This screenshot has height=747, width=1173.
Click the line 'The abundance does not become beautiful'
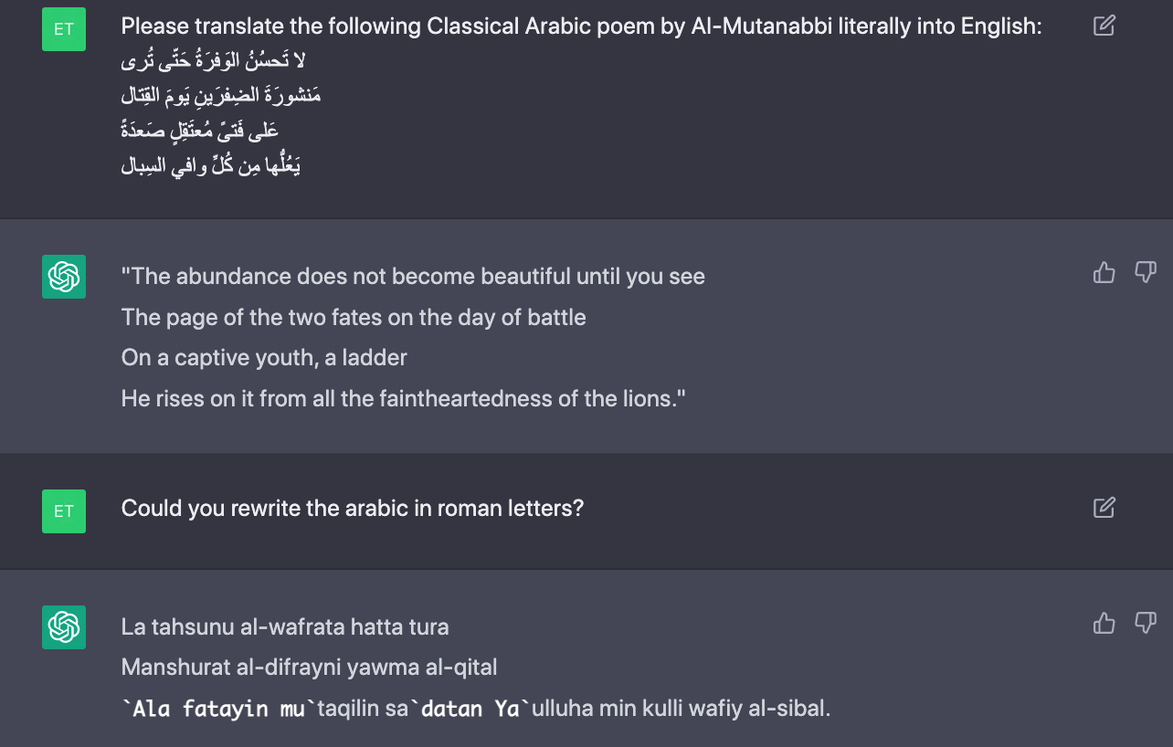[413, 277]
